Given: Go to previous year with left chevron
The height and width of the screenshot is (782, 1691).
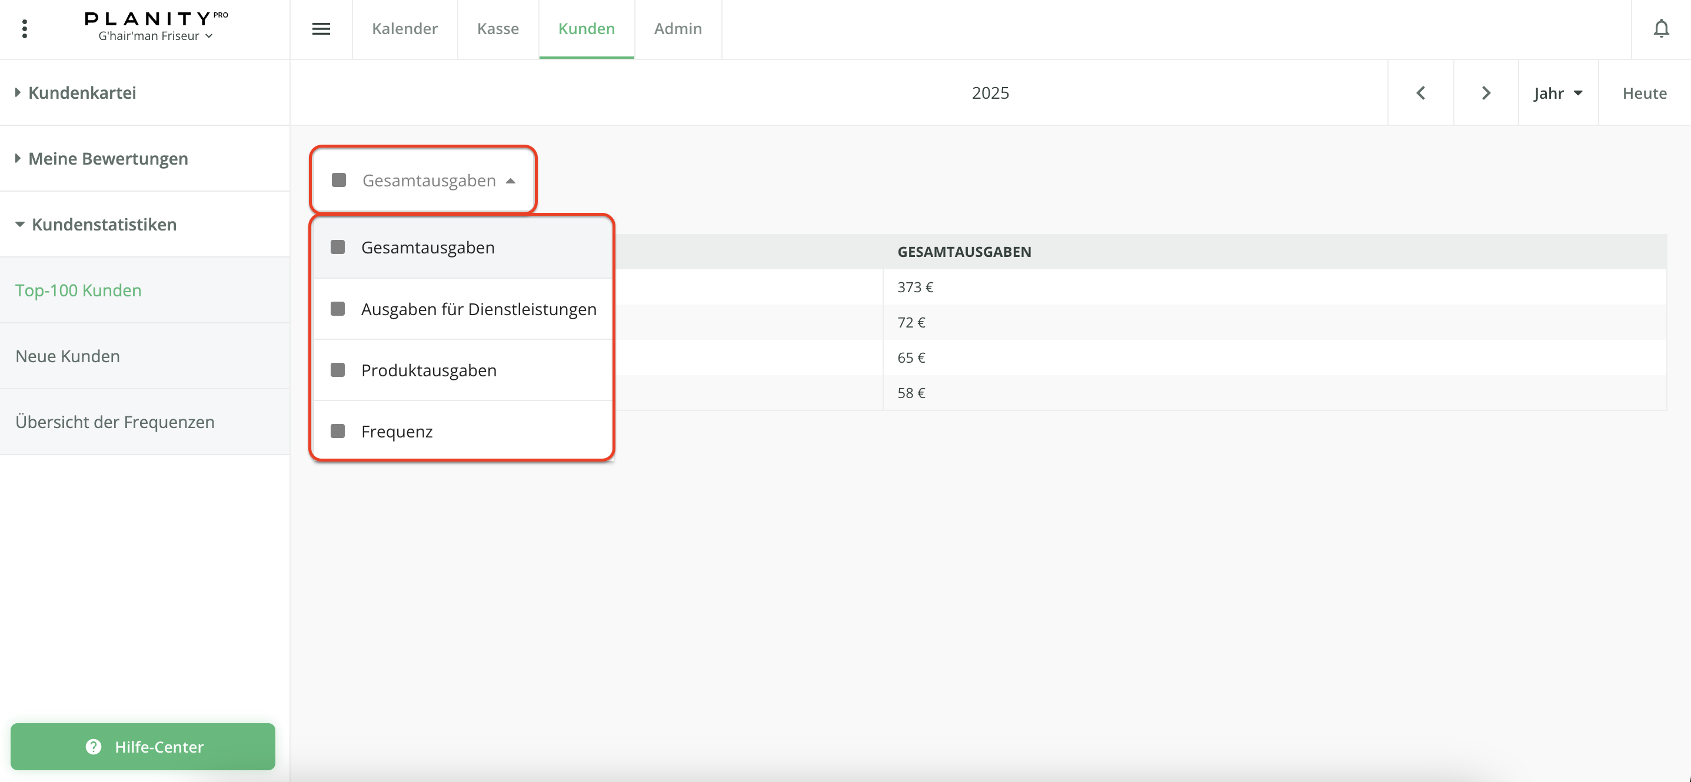Looking at the screenshot, I should click(1420, 93).
